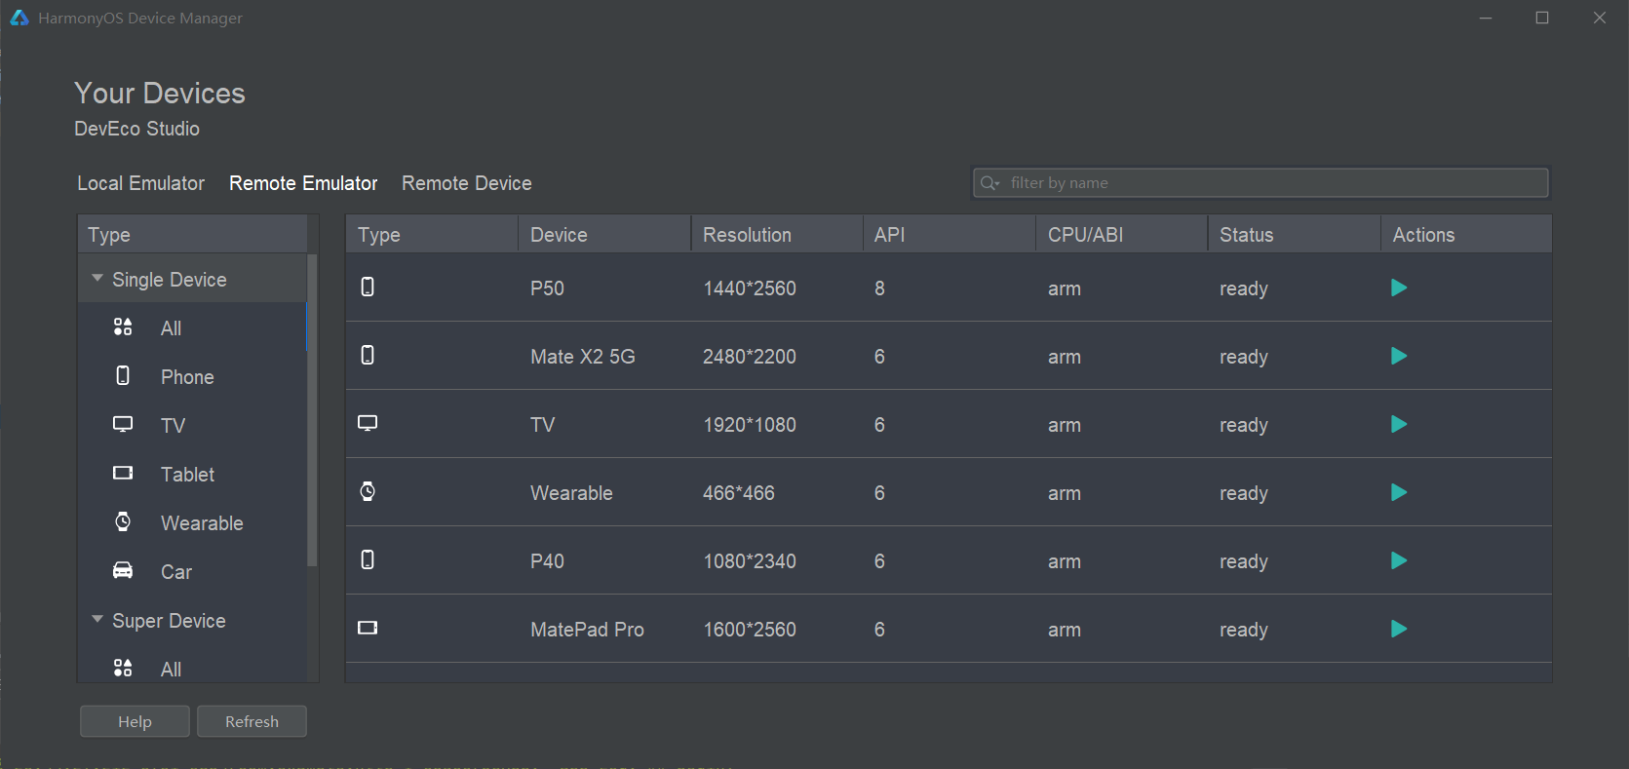Click the MatePad Pro device name
Viewport: 1629px width, 769px height.
[x=587, y=630]
